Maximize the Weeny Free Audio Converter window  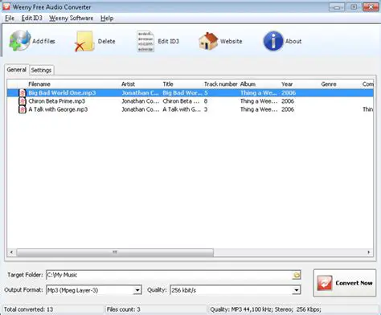point(354,7)
